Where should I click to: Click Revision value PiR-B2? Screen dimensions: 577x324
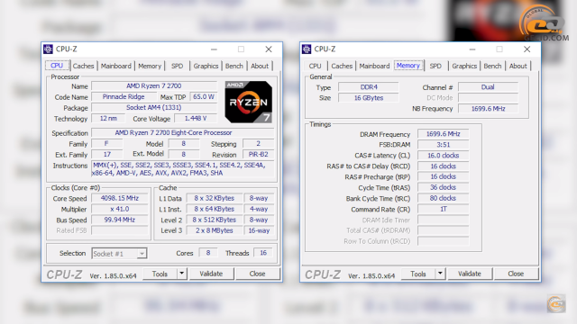coord(259,154)
